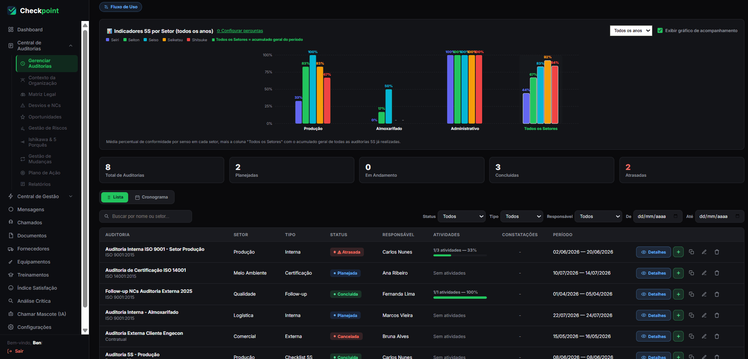Delete the Auditoria Externa Cliente Engecon row

[717, 336]
